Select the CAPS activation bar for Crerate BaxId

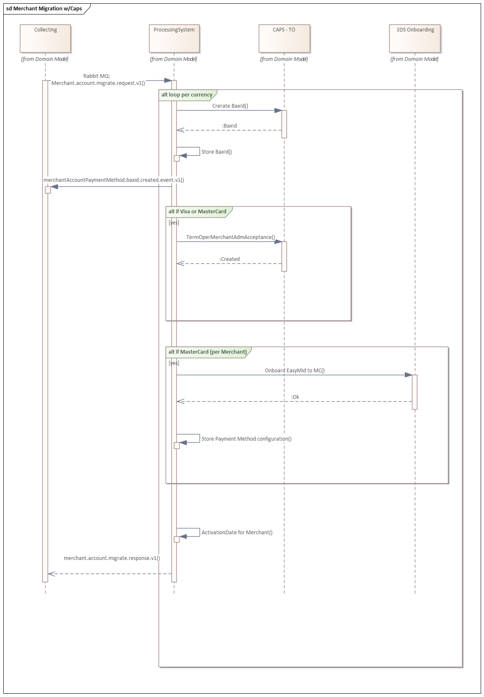[x=284, y=124]
